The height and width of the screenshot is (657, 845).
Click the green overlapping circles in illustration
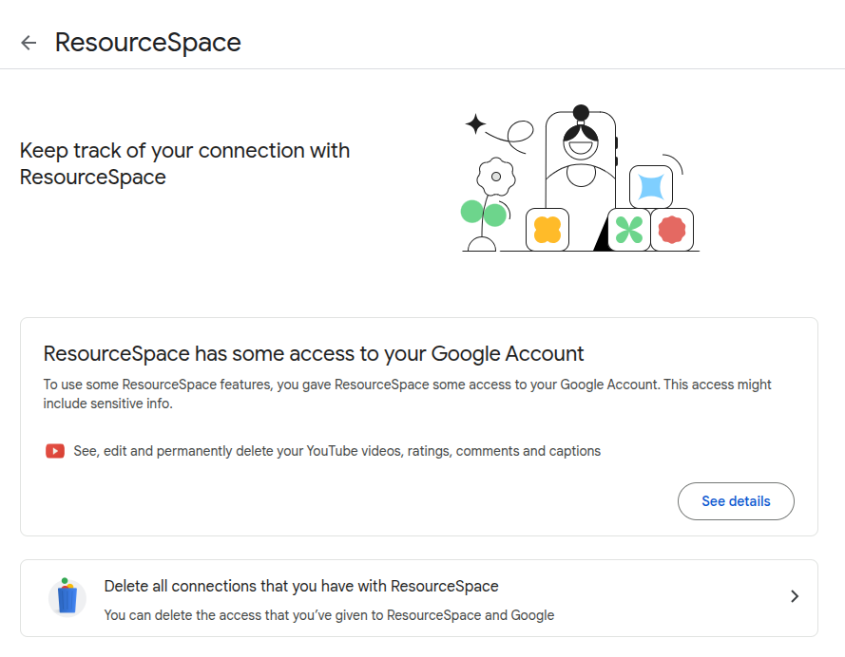click(x=484, y=213)
